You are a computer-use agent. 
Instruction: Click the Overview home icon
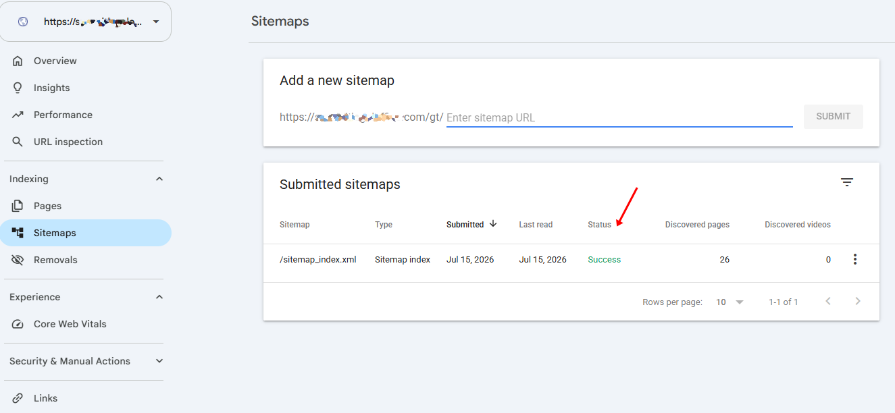click(18, 61)
